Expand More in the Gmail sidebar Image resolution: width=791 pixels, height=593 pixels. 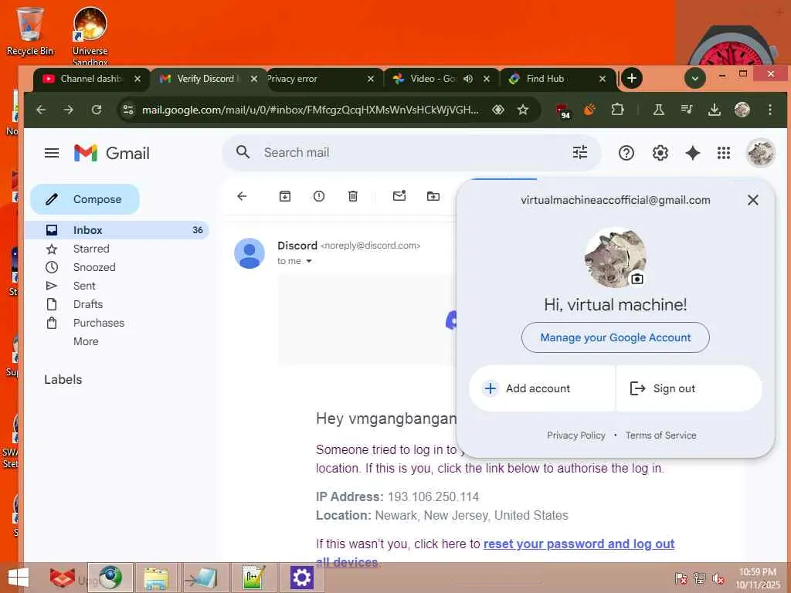(x=86, y=341)
